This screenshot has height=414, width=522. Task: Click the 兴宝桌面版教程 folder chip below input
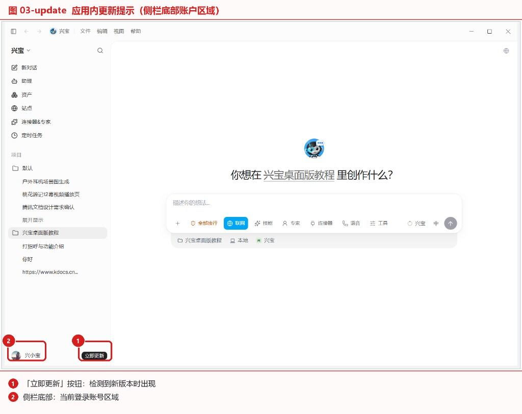[200, 240]
